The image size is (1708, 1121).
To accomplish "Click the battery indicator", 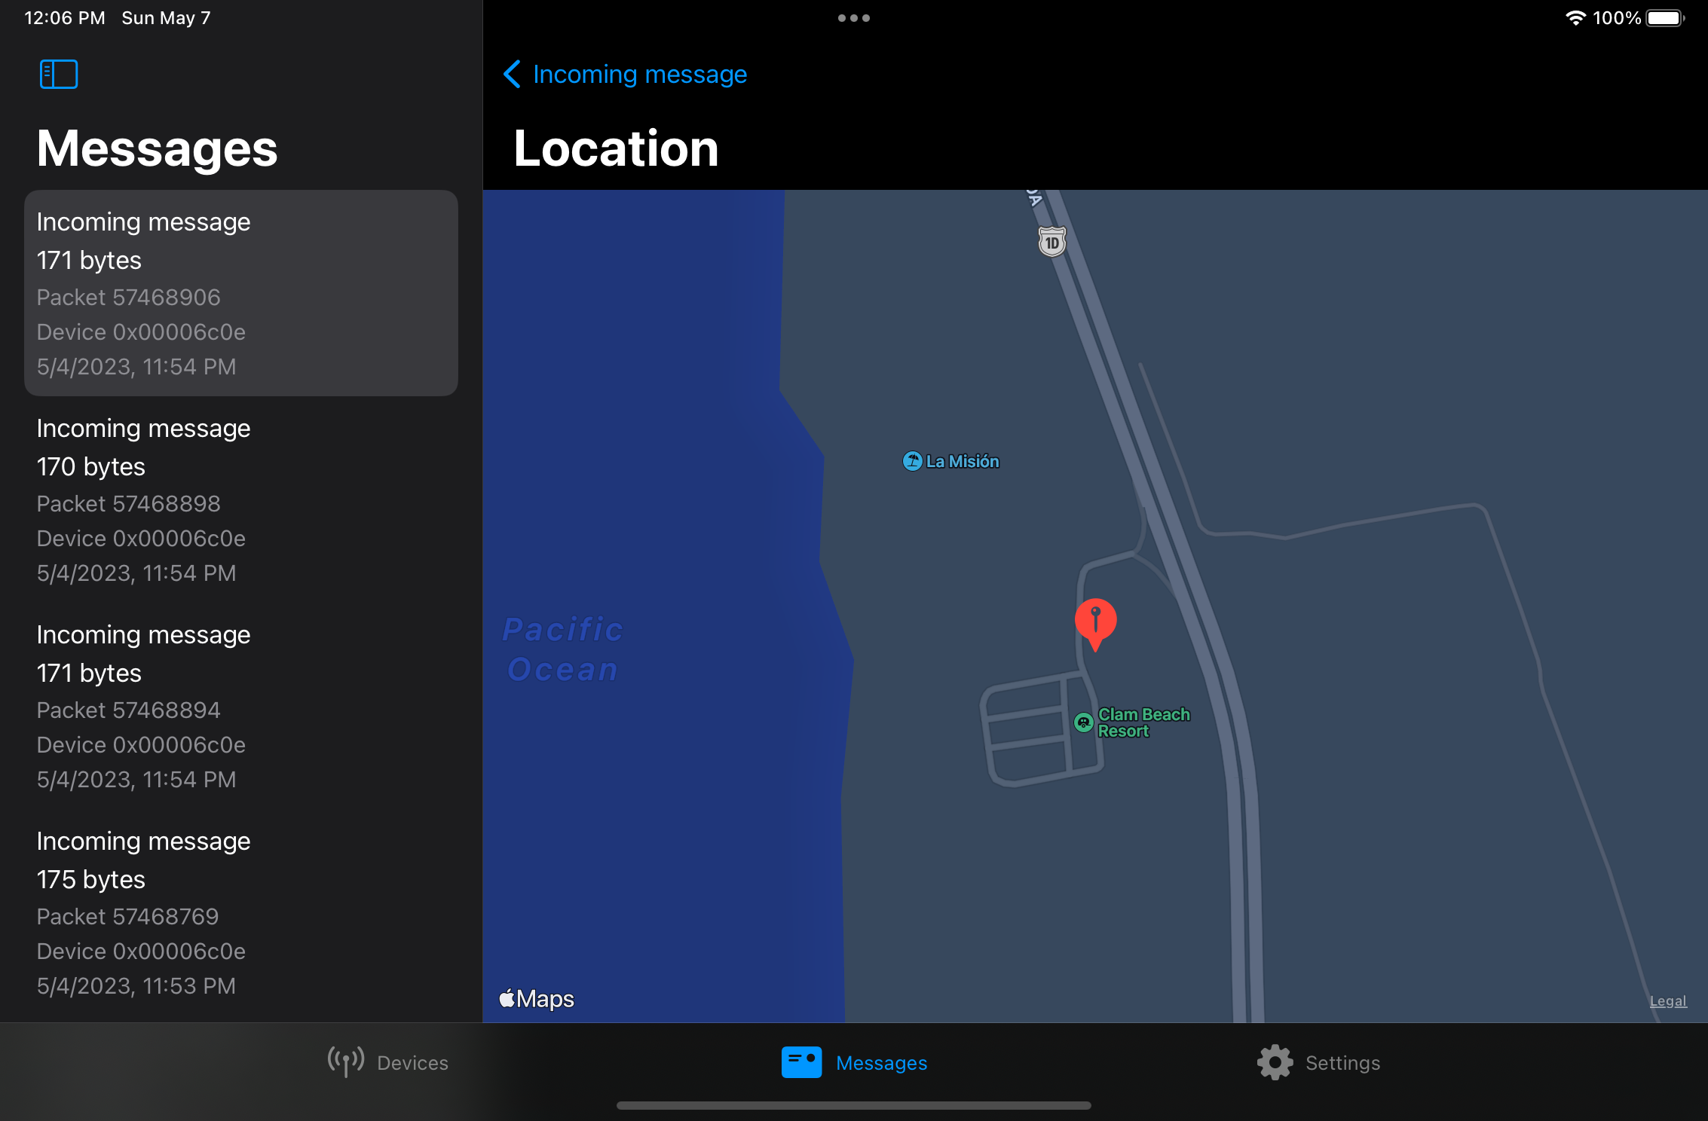I will click(1664, 17).
